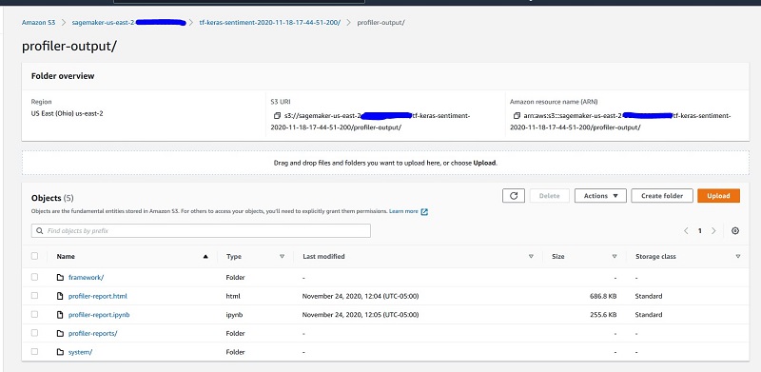Copy the ARN to clipboard
Viewport: 761px width, 372px height.
tap(517, 116)
